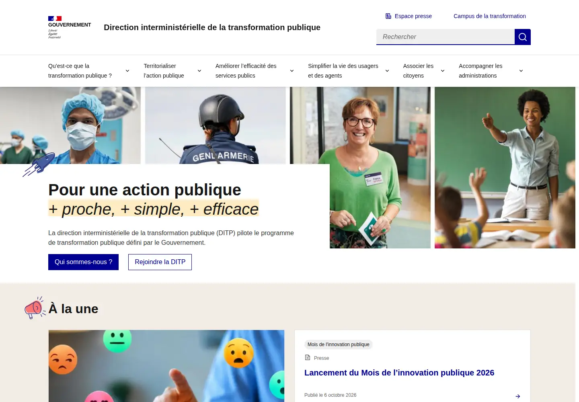Open the emoji faces article thumbnail

(166, 366)
